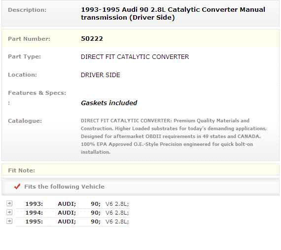281x250 pixels.
Task: Click the Catalogue: label
Action: coord(25,121)
